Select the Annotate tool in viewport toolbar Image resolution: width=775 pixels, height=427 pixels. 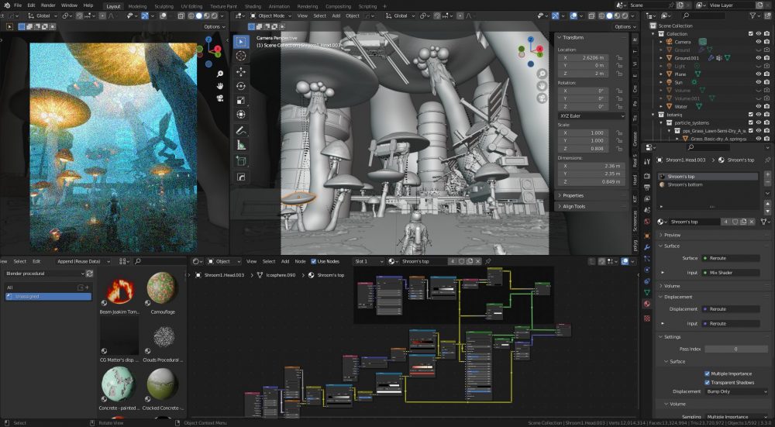(x=241, y=130)
